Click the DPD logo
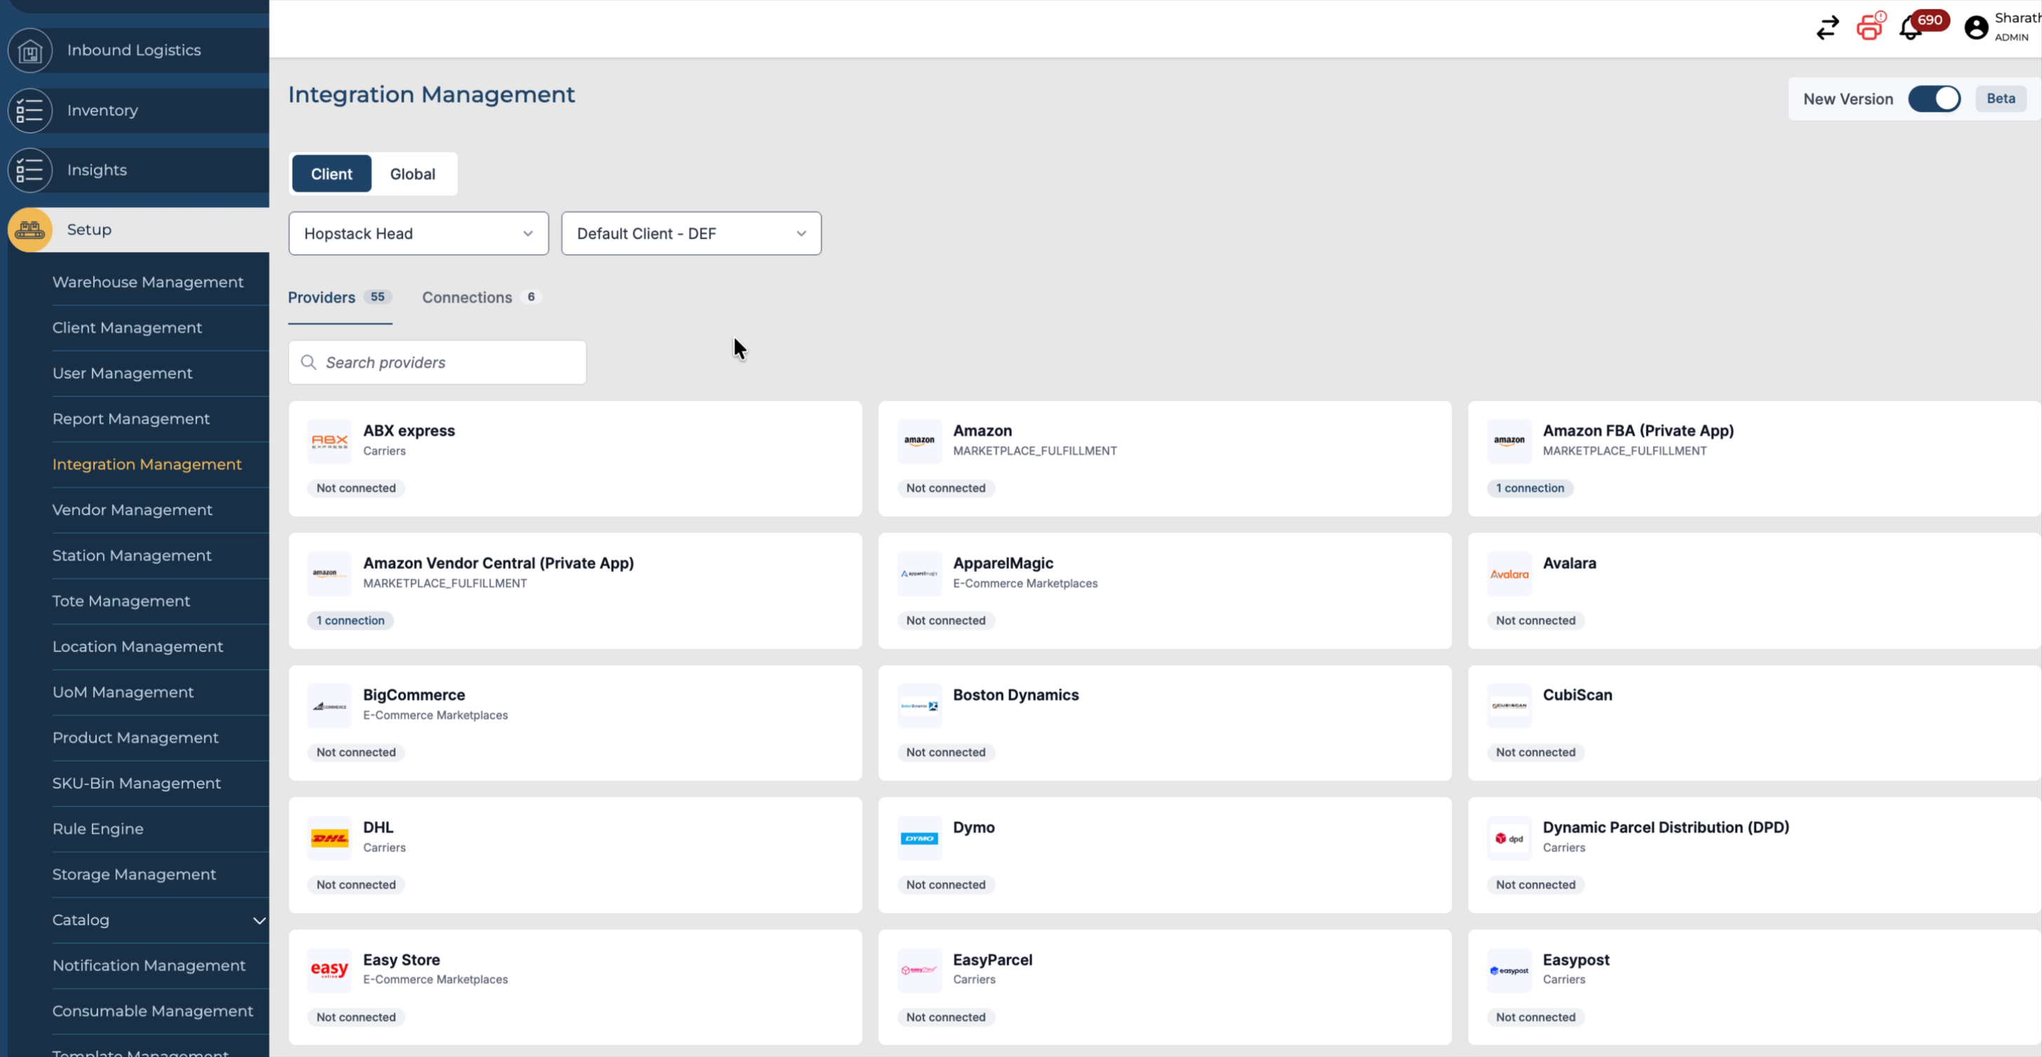Viewport: 2042px width, 1057px height. (1508, 838)
